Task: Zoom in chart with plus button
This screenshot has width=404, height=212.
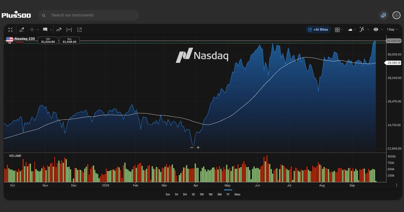Action: tap(198, 147)
